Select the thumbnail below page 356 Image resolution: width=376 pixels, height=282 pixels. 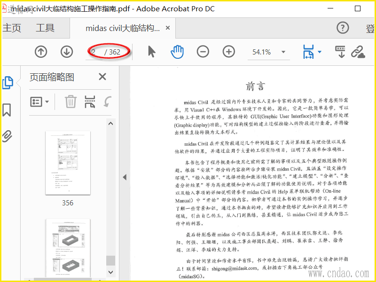click(x=68, y=248)
